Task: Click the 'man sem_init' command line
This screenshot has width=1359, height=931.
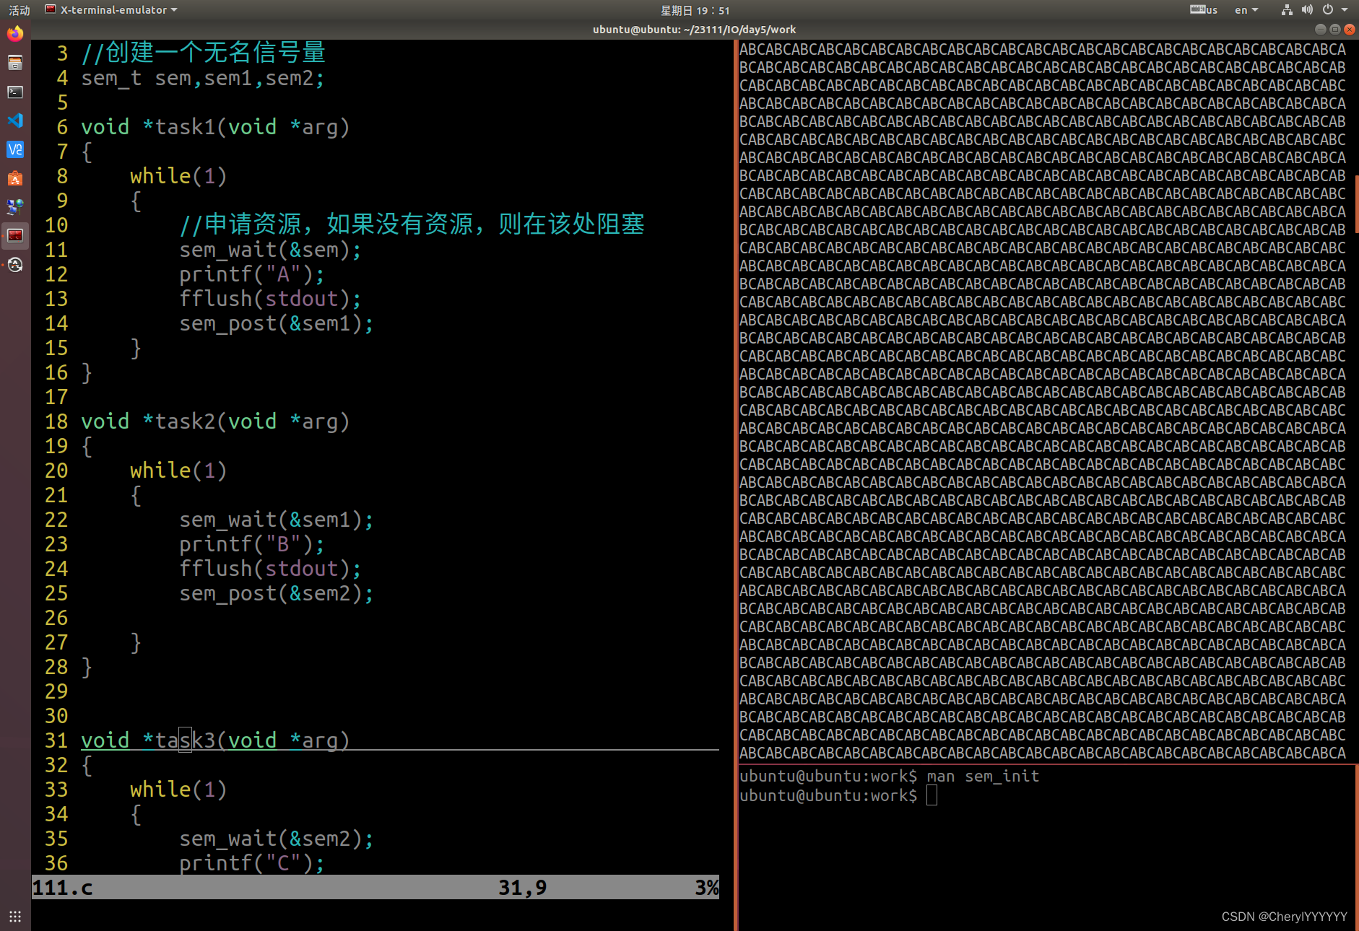Action: 889,777
